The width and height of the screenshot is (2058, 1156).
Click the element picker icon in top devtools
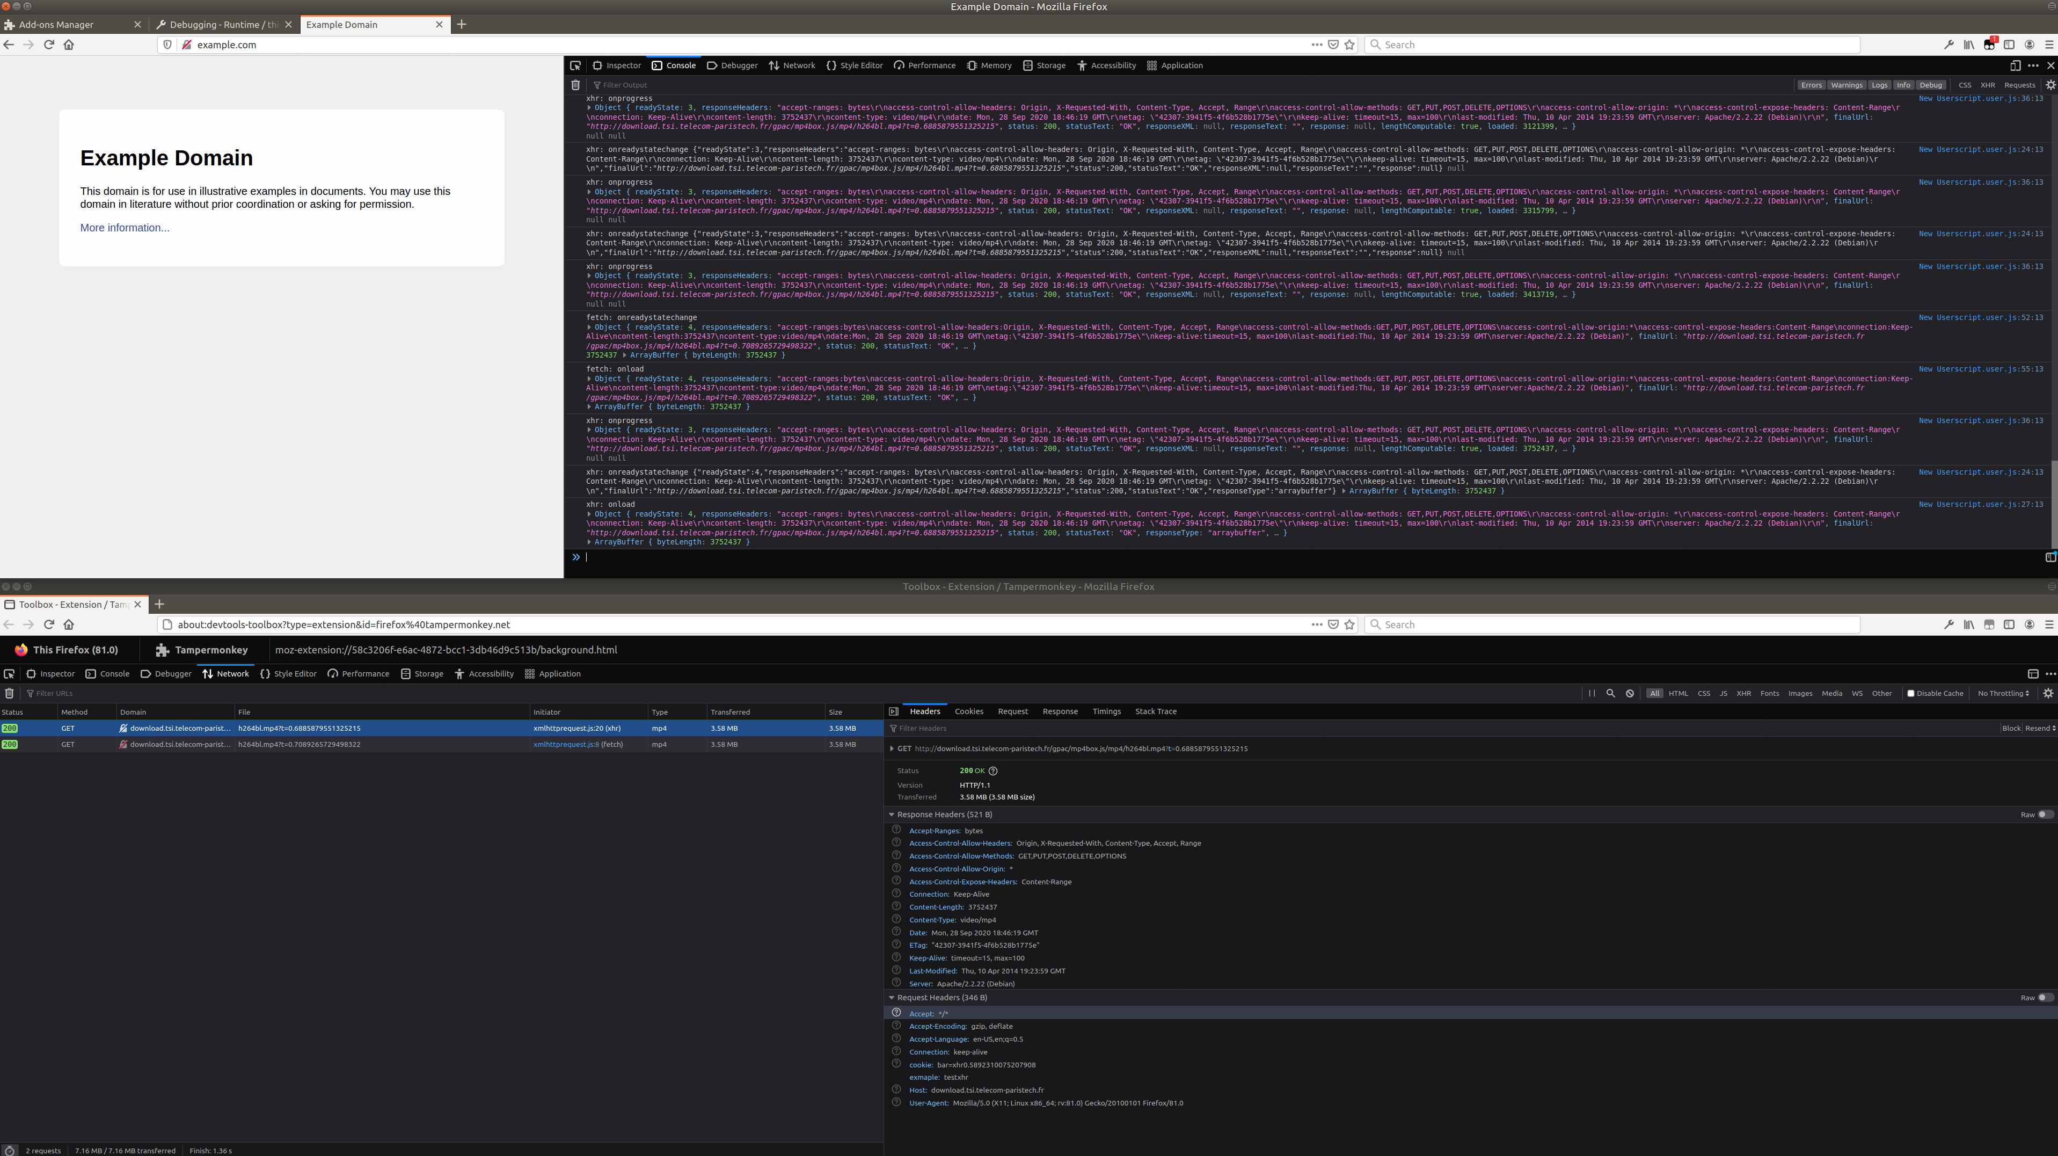point(575,66)
